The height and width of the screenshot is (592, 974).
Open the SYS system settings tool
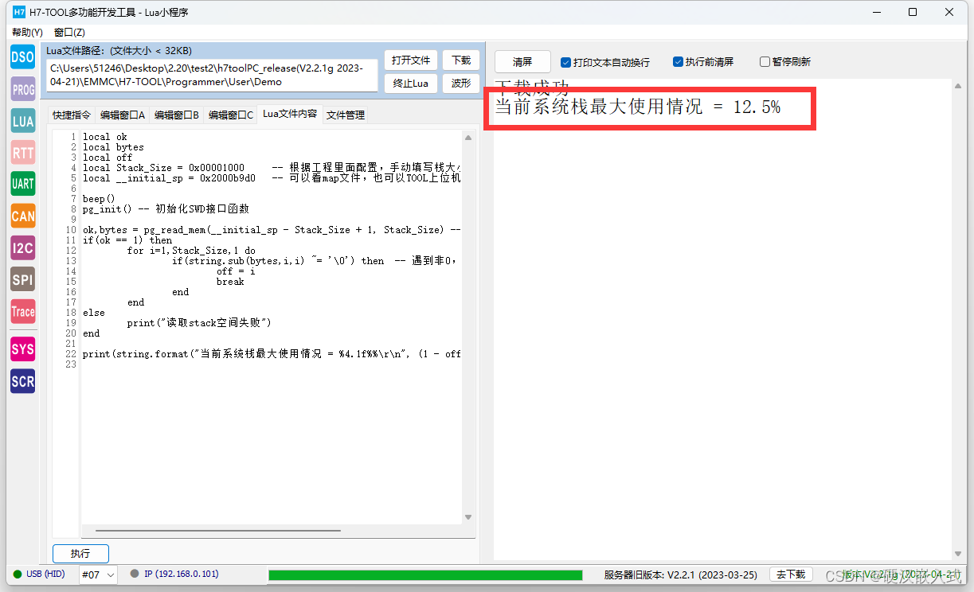pyautogui.click(x=23, y=349)
